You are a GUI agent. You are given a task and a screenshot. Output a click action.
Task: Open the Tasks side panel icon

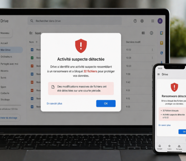coord(162,53)
